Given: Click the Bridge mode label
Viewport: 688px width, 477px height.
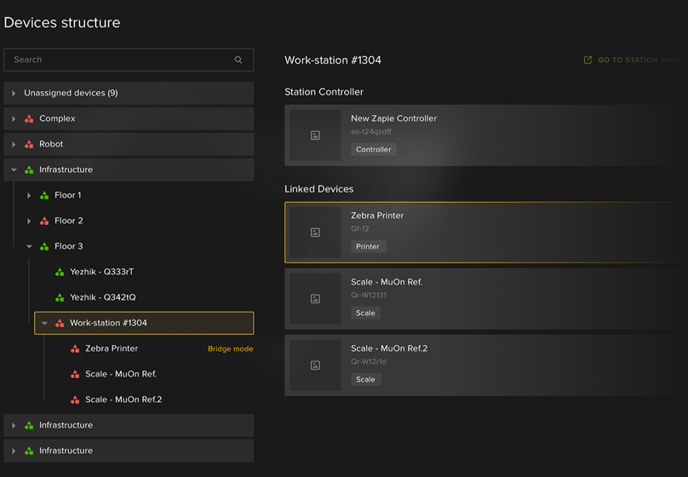Looking at the screenshot, I should click(230, 349).
